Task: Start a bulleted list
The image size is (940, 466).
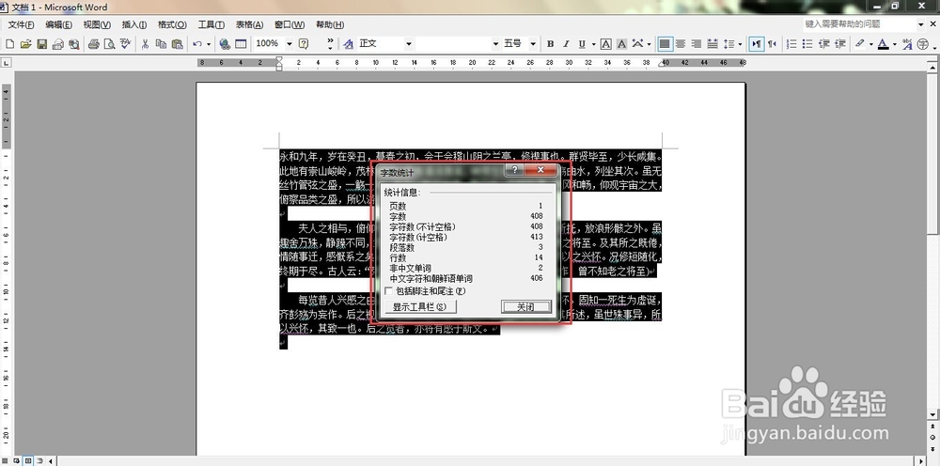Action: click(x=808, y=44)
